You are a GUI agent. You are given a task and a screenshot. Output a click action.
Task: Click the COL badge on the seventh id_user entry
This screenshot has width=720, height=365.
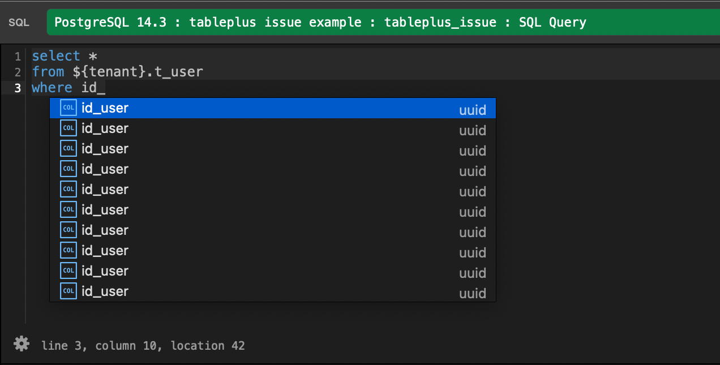click(68, 230)
